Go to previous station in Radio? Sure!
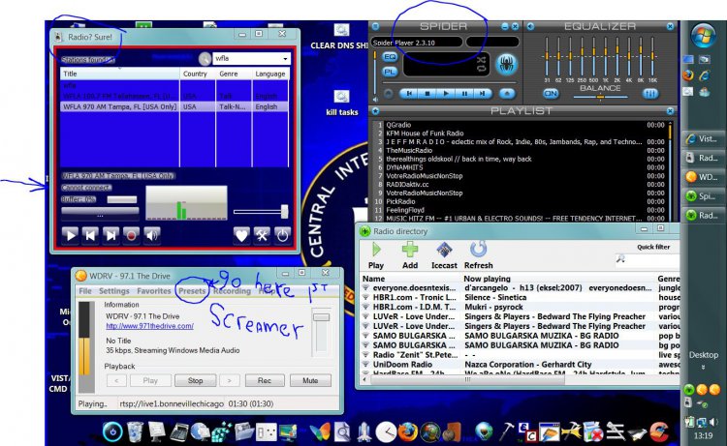 click(90, 235)
